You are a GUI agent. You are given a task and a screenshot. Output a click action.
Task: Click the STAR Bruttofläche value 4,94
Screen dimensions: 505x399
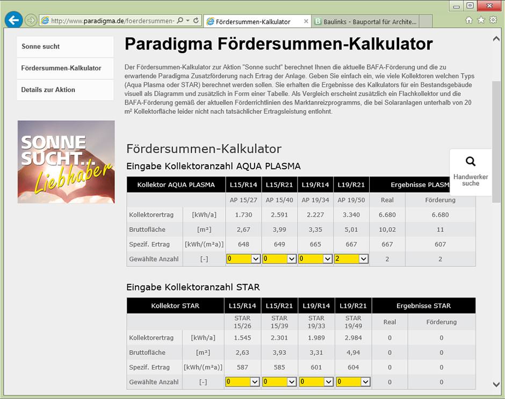click(353, 353)
